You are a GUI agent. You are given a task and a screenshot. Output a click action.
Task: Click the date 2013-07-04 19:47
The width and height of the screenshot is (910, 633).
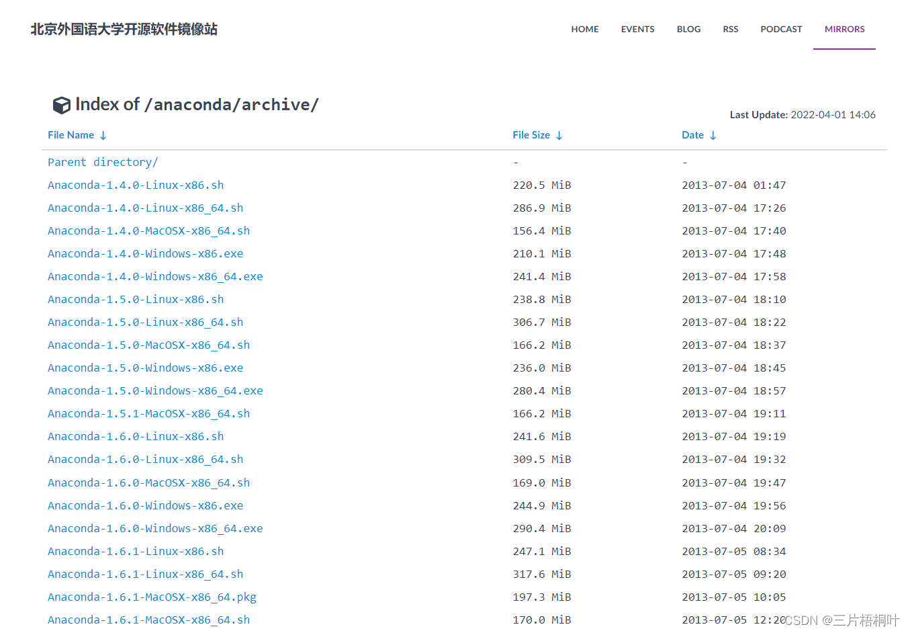(x=734, y=482)
